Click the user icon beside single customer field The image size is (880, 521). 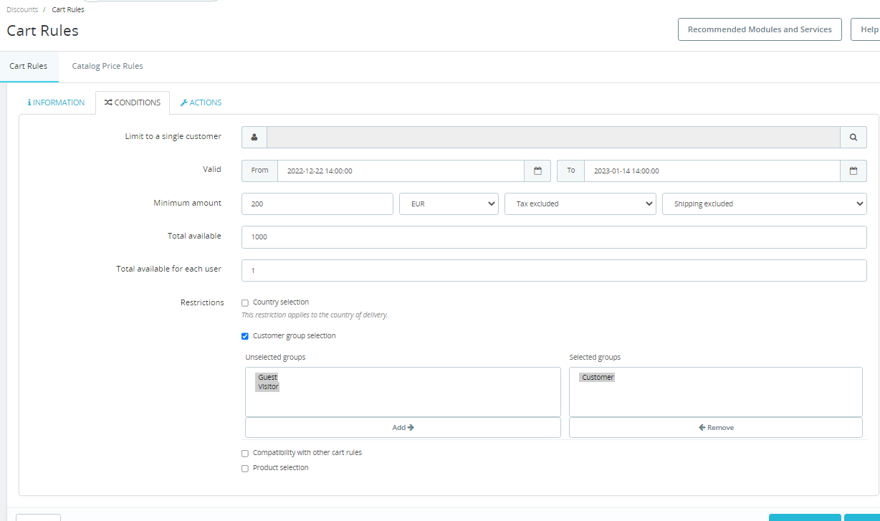point(254,137)
